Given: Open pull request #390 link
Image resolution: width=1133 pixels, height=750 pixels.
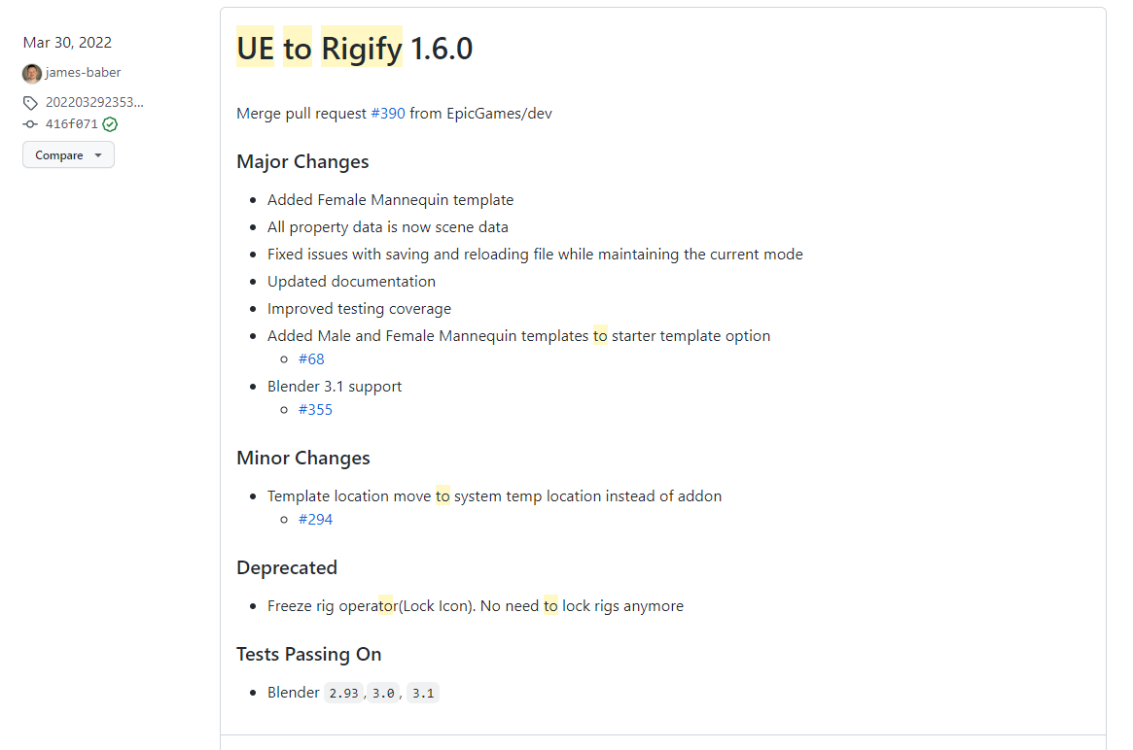Looking at the screenshot, I should tap(388, 114).
